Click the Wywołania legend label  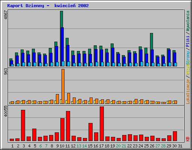pyautogui.click(x=188, y=21)
